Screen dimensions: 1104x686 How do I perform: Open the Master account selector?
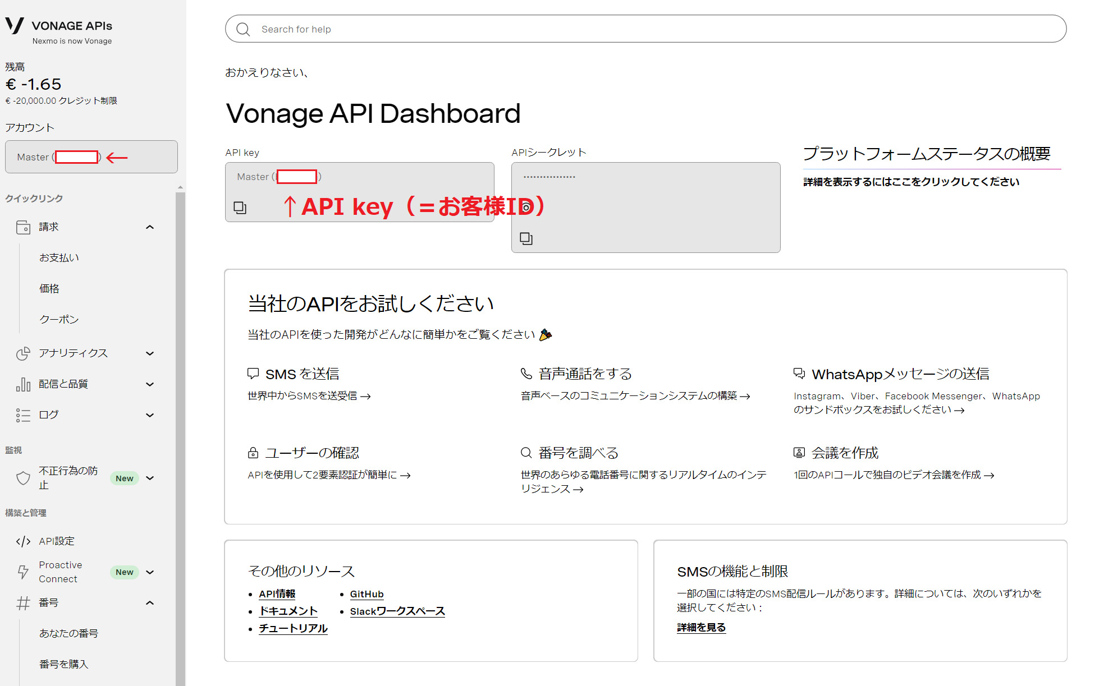(91, 157)
